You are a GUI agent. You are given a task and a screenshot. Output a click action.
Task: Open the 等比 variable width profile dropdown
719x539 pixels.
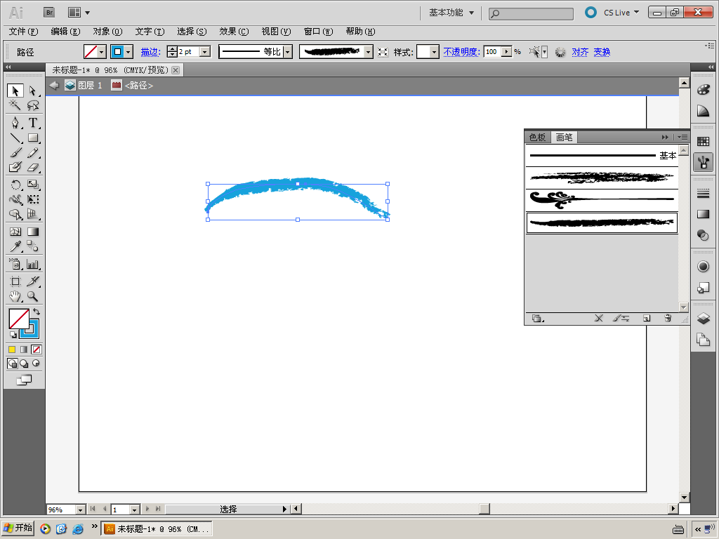pos(288,52)
